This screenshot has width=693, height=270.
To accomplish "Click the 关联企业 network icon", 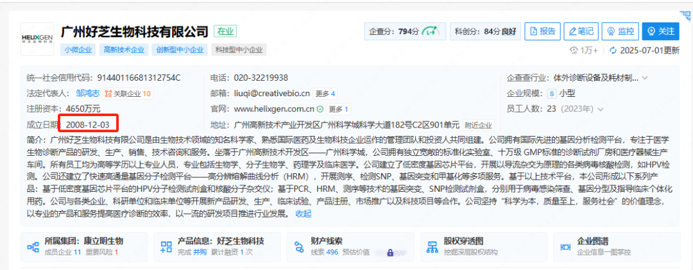I will 108,93.
